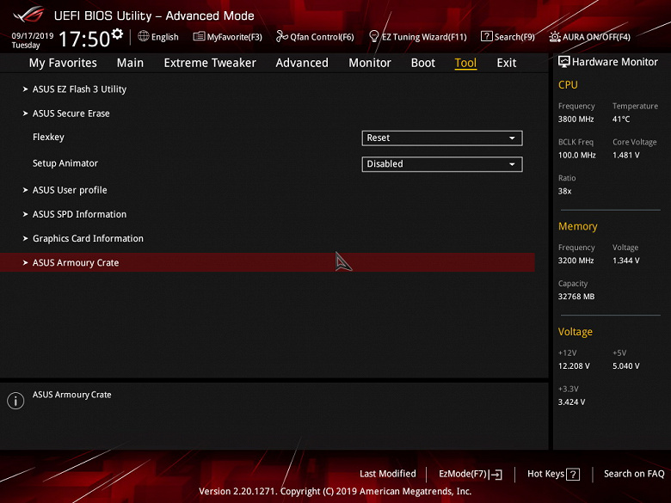Click BCLK Freq 100.0 MHz value
671x503 pixels.
tap(577, 156)
